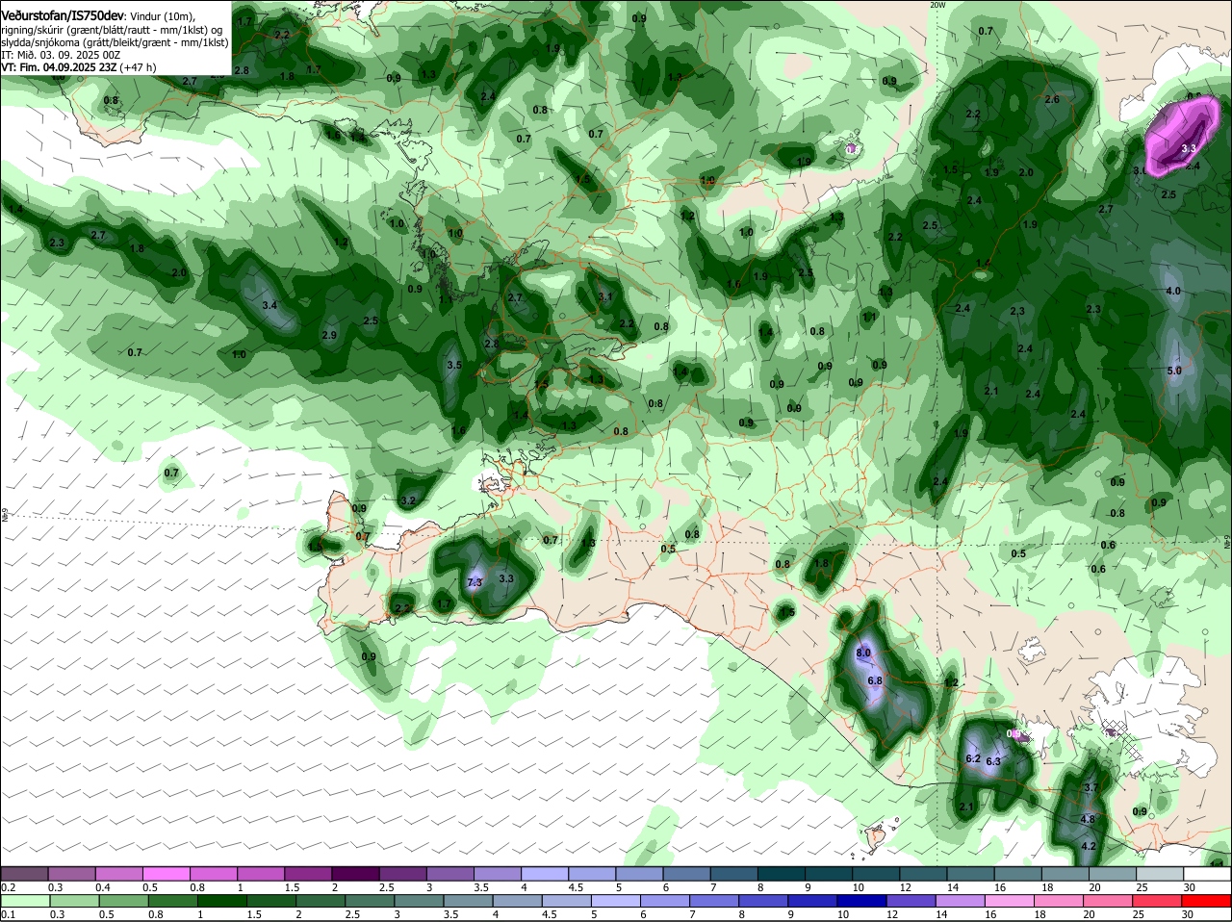Screen dimensions: 1232x922
Task: Click the VT: Fim. 04.09.2025 23Z (+47 h) line
Action: coord(79,67)
